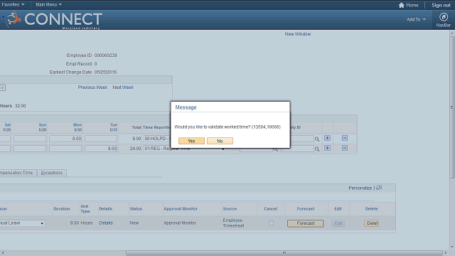The height and width of the screenshot is (256, 455).
Task: Click the Duration column header
Action: coord(62,208)
